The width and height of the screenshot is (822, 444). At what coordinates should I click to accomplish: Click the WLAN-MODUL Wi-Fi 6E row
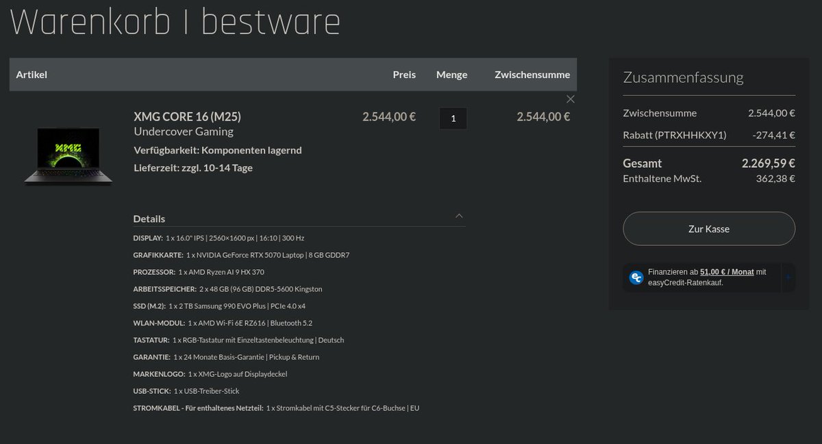[223, 323]
